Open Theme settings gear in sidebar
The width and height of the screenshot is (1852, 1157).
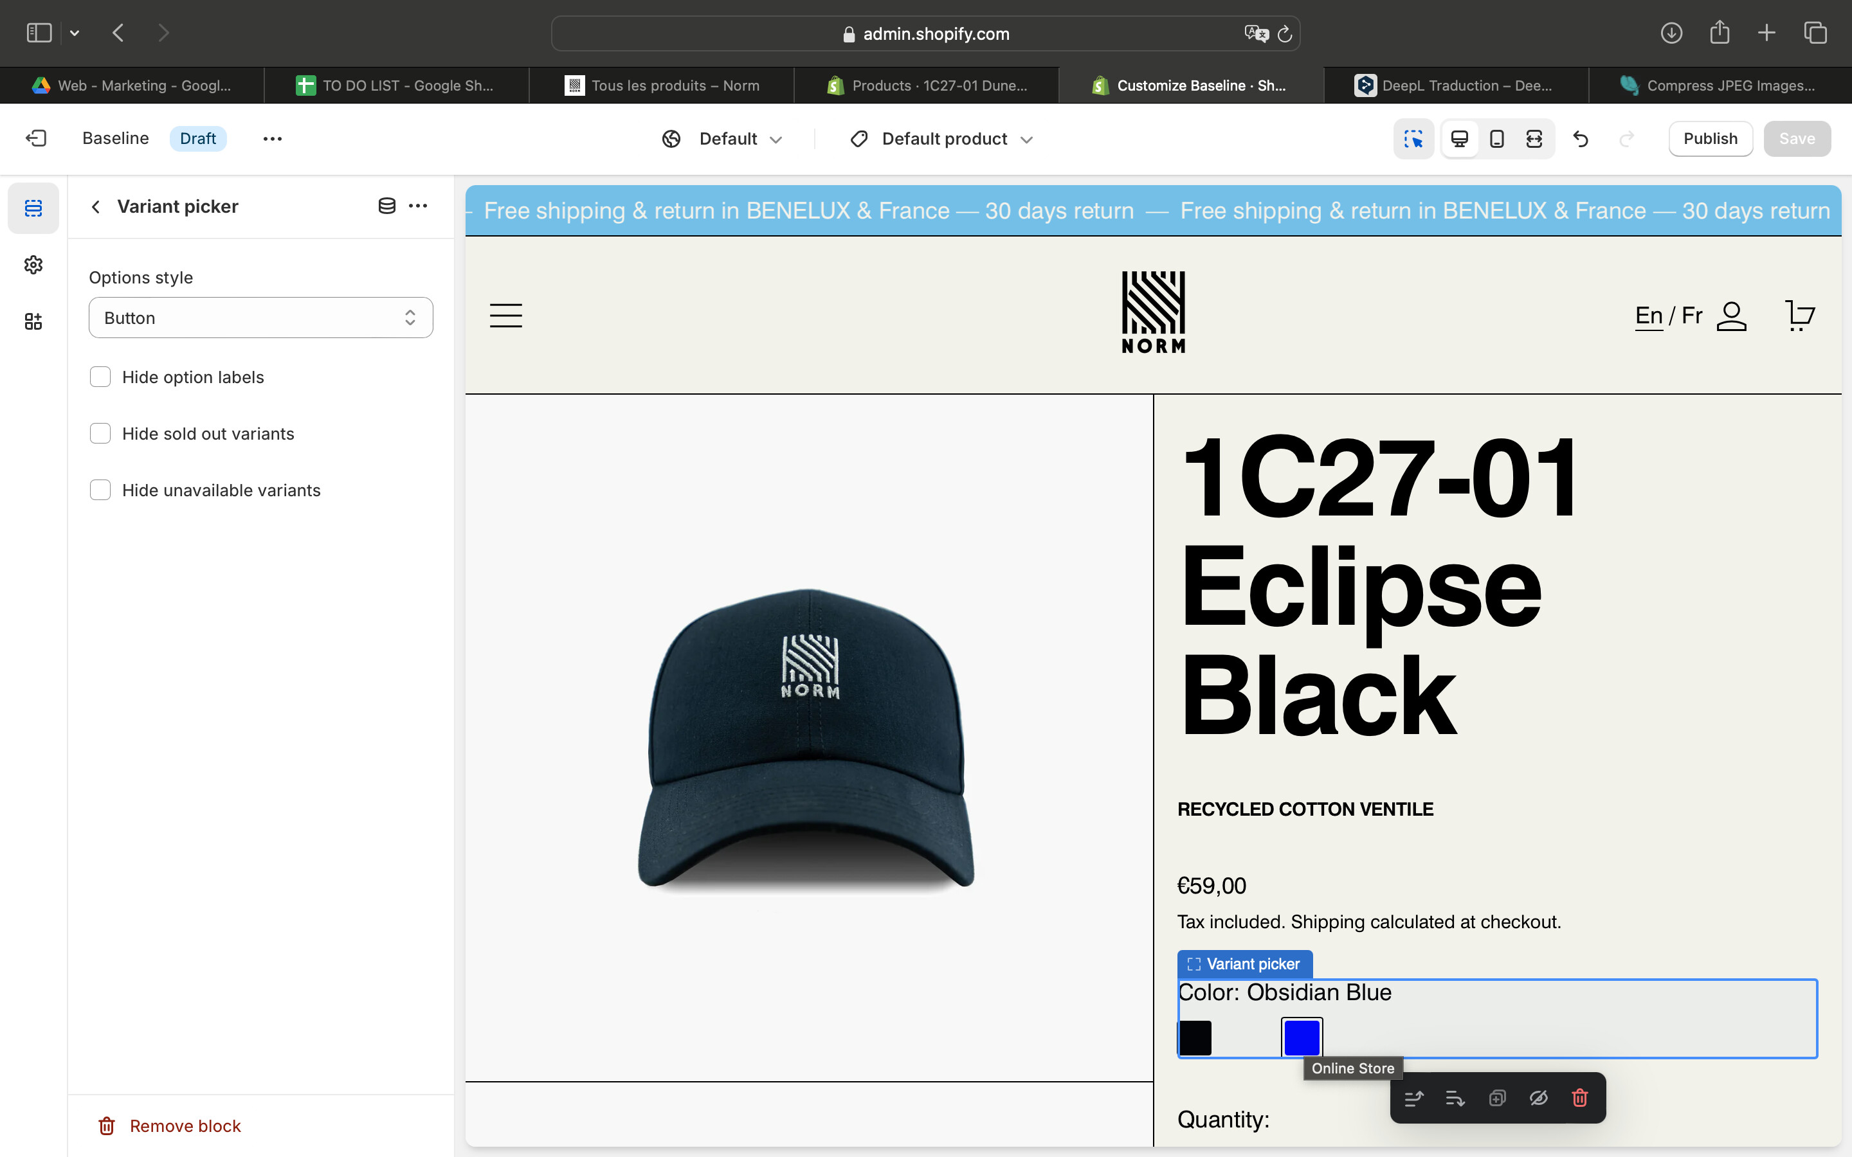tap(33, 265)
